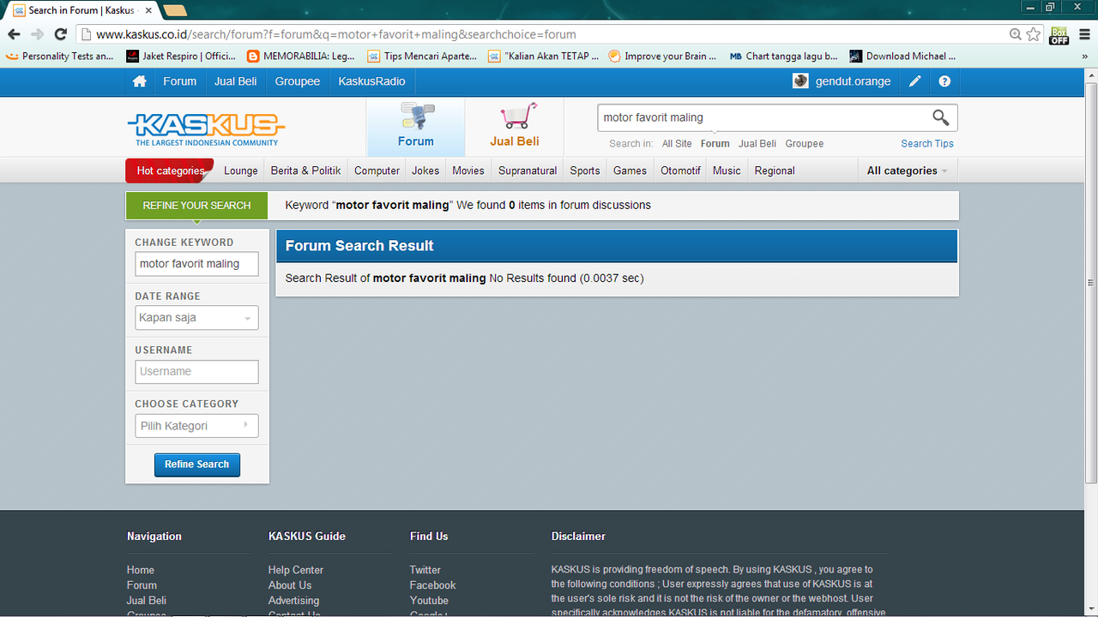Open the Personality Tests bookmark
Screen dimensions: 1098x617
pyautogui.click(x=60, y=57)
